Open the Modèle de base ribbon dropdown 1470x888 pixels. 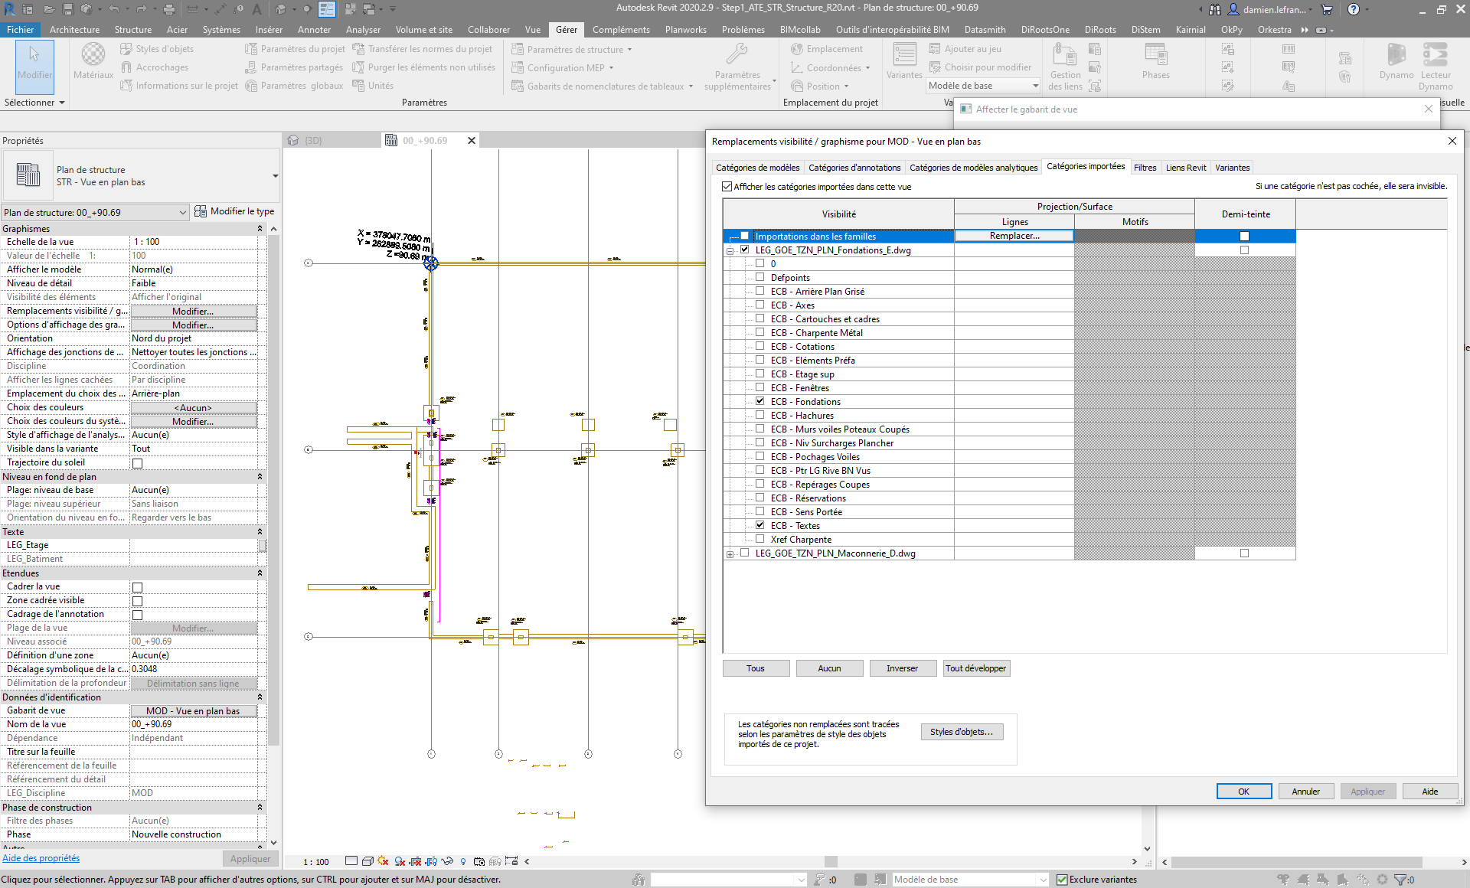(1035, 86)
